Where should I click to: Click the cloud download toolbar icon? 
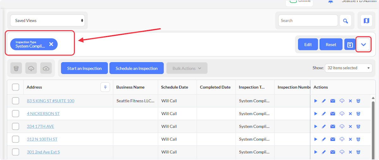point(31,68)
